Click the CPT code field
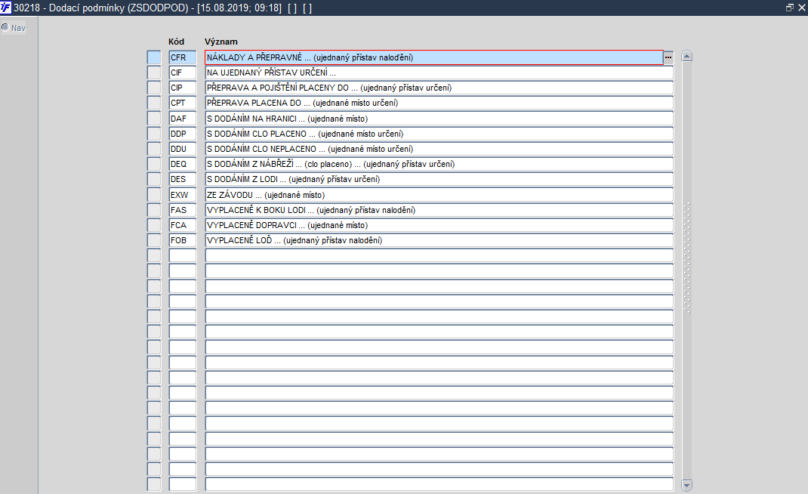 (x=183, y=103)
